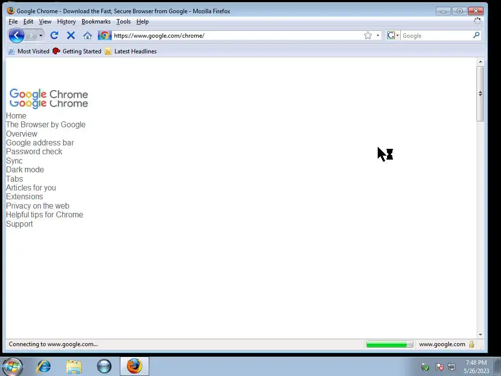Image resolution: width=501 pixels, height=376 pixels.
Task: Open Google address bar link
Action: (40, 142)
